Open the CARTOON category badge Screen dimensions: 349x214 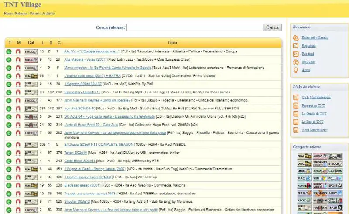point(335,170)
